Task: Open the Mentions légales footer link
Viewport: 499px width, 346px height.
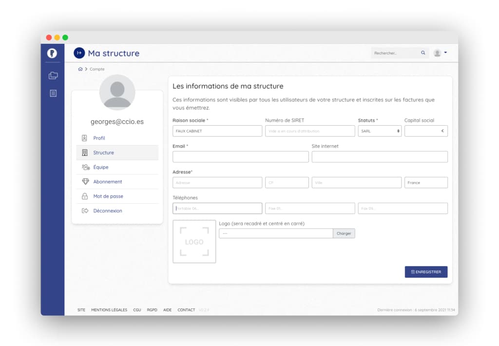Action: [109, 310]
